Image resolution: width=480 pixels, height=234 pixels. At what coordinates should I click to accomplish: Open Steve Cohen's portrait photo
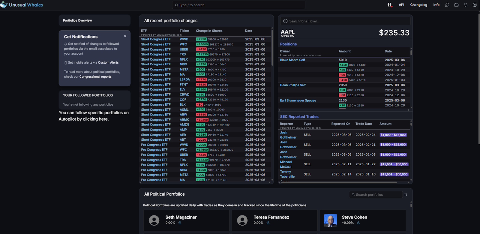pyautogui.click(x=331, y=220)
